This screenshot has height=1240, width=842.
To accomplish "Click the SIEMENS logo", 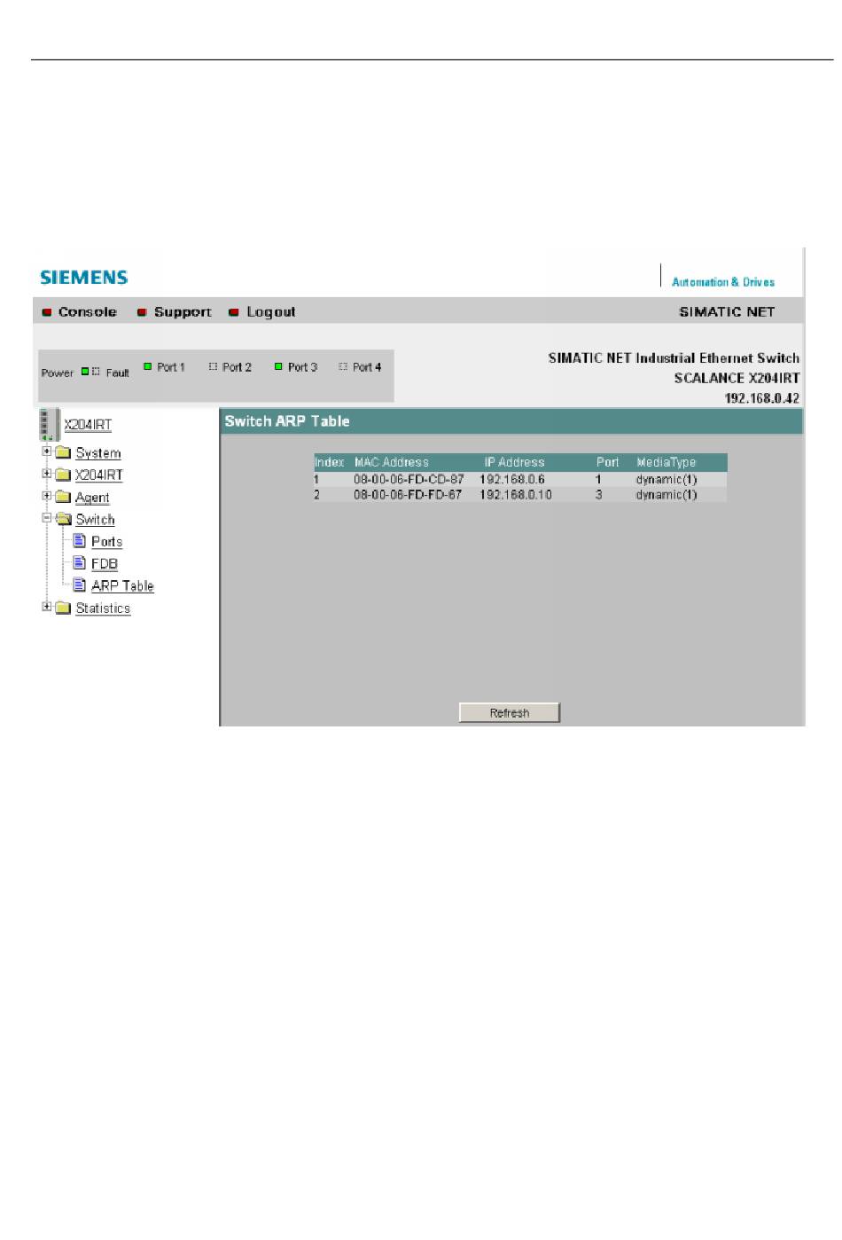I will pyautogui.click(x=83, y=278).
